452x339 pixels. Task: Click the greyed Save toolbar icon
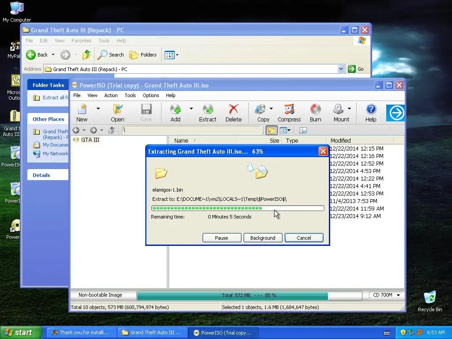(146, 113)
